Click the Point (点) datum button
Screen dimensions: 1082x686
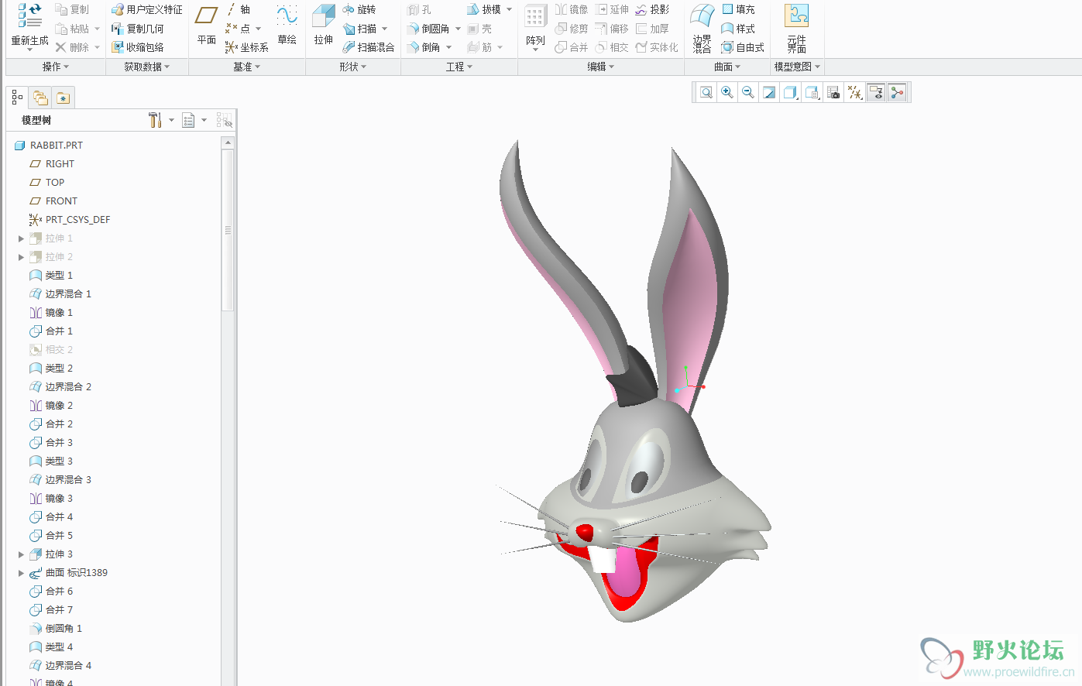click(x=238, y=29)
